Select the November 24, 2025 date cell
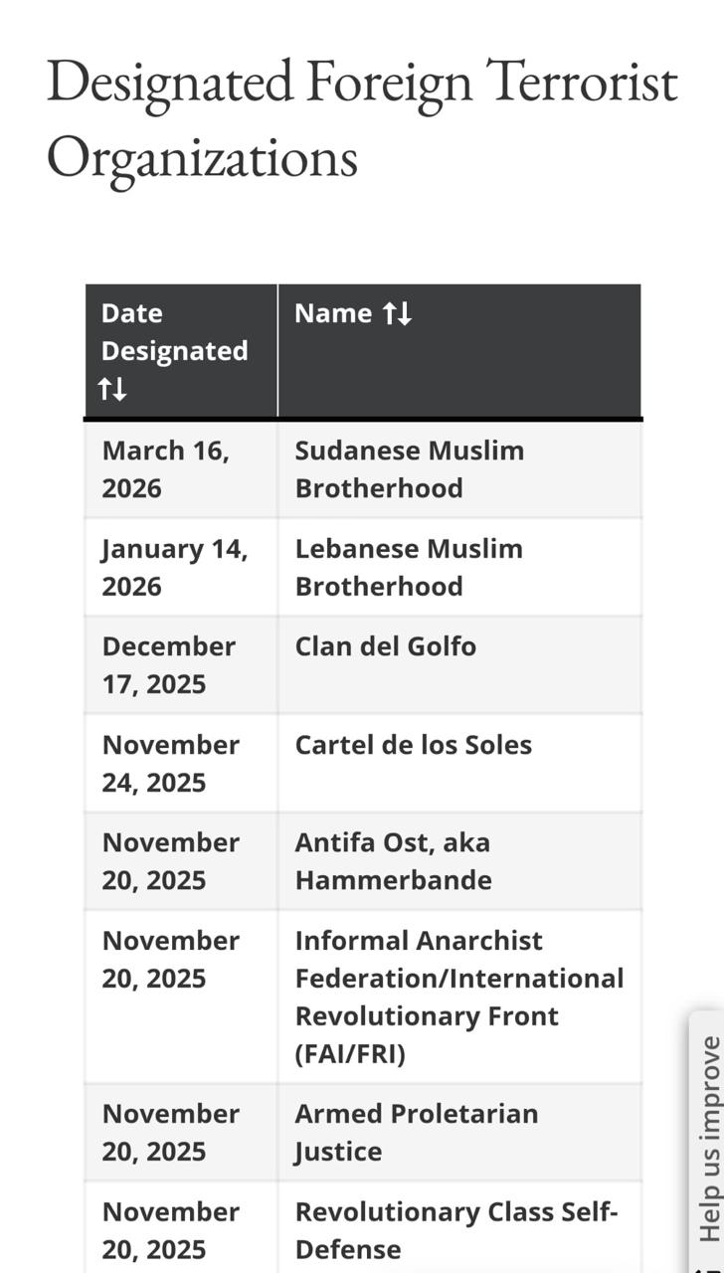 (170, 763)
